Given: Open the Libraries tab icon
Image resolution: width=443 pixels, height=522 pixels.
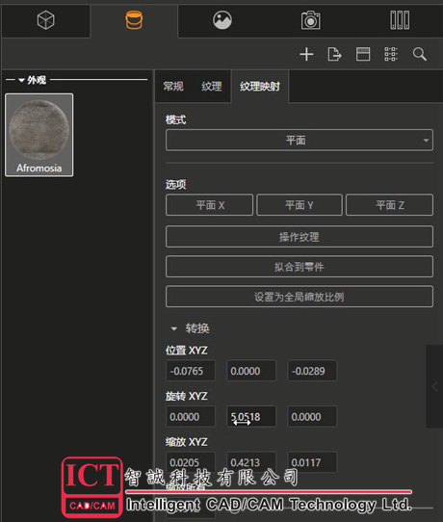Looking at the screenshot, I should 400,20.
